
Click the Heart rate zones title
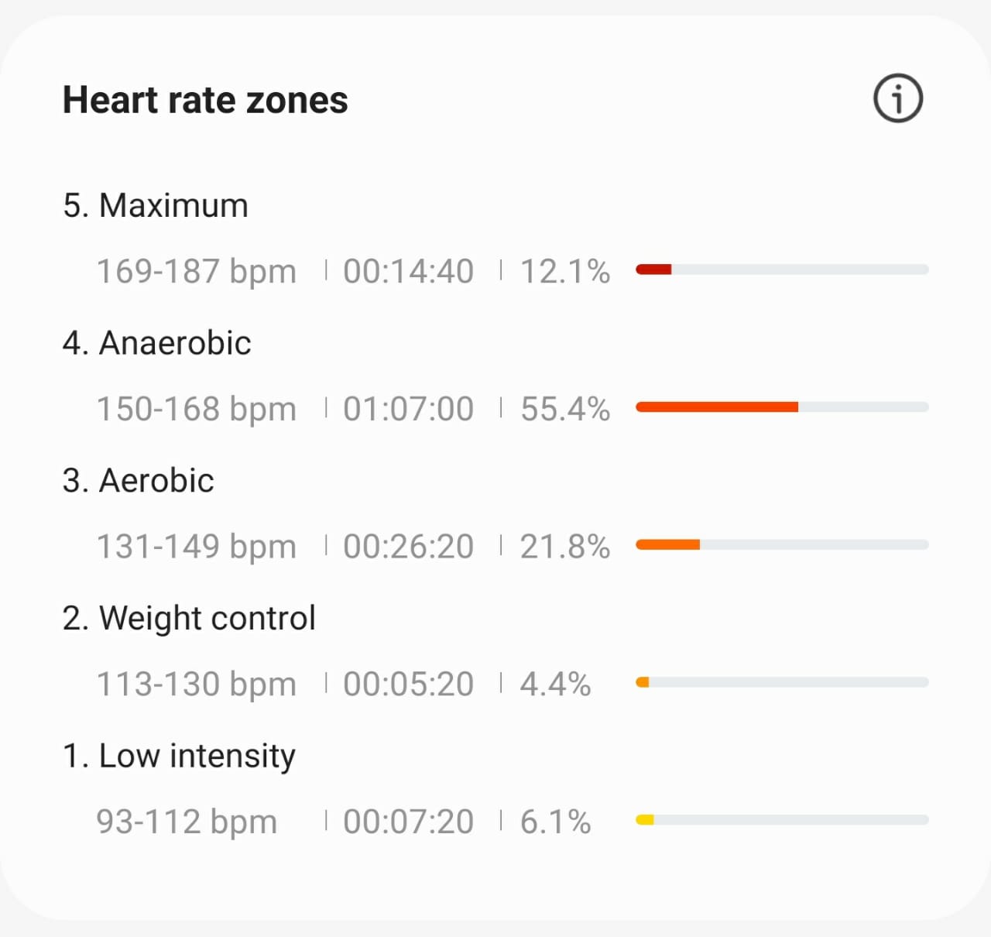[205, 99]
